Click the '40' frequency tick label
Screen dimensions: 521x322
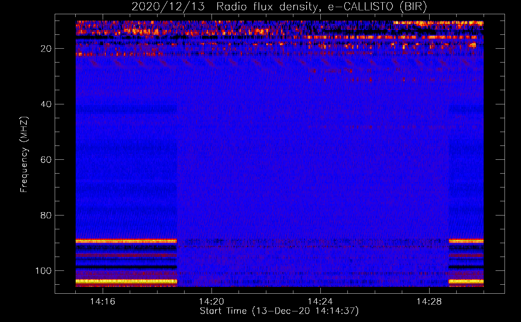[46, 104]
